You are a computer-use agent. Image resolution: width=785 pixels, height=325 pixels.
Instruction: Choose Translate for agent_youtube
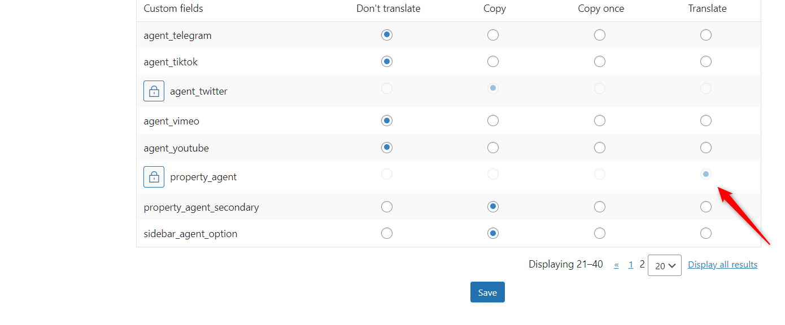(705, 148)
